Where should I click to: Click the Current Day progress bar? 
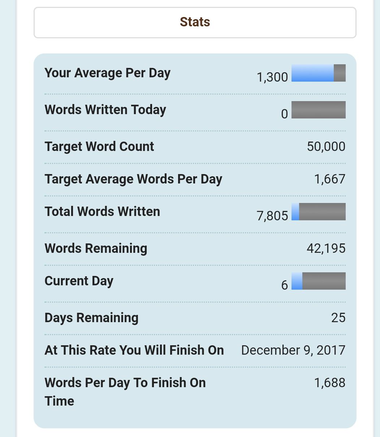(x=319, y=281)
